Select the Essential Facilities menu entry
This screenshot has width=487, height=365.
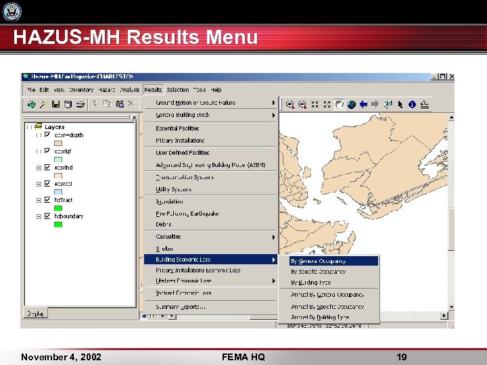click(x=210, y=128)
